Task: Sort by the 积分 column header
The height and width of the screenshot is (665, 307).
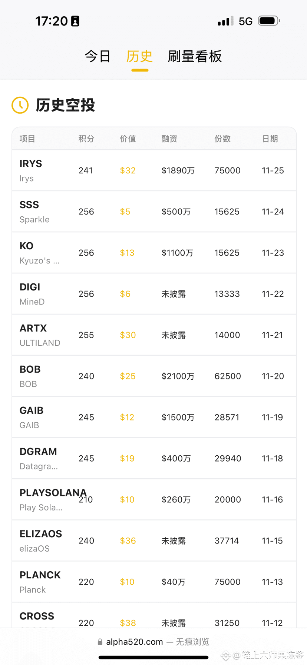Action: click(x=86, y=139)
